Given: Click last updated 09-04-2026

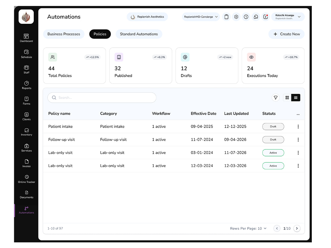Looking at the screenshot, I should tap(235, 140).
